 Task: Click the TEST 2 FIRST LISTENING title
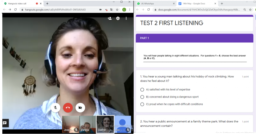tap(172, 23)
